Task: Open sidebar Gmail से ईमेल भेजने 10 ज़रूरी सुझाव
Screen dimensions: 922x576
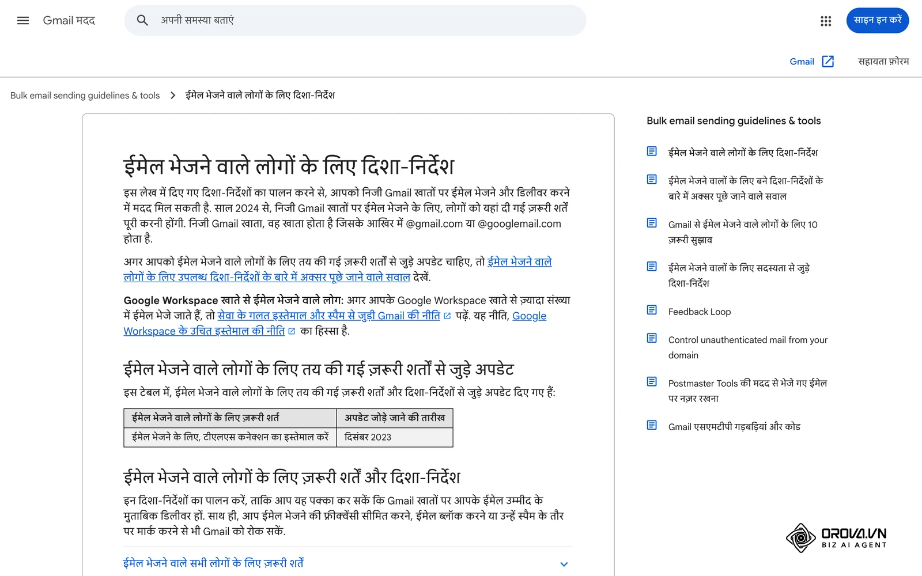Action: [743, 232]
